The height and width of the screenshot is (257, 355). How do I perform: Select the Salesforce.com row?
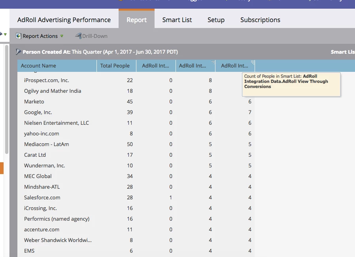tap(136, 197)
